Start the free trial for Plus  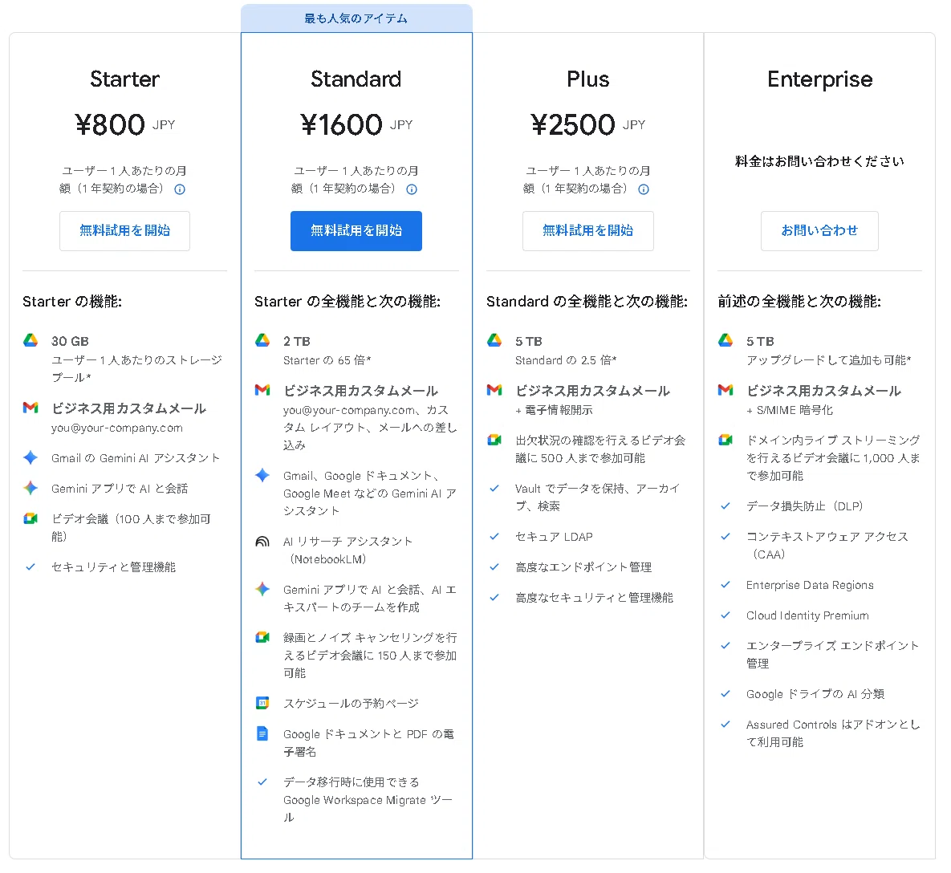[x=587, y=230]
